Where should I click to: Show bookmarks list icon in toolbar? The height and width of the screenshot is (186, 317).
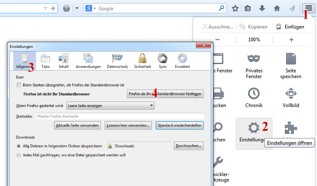(x=248, y=9)
